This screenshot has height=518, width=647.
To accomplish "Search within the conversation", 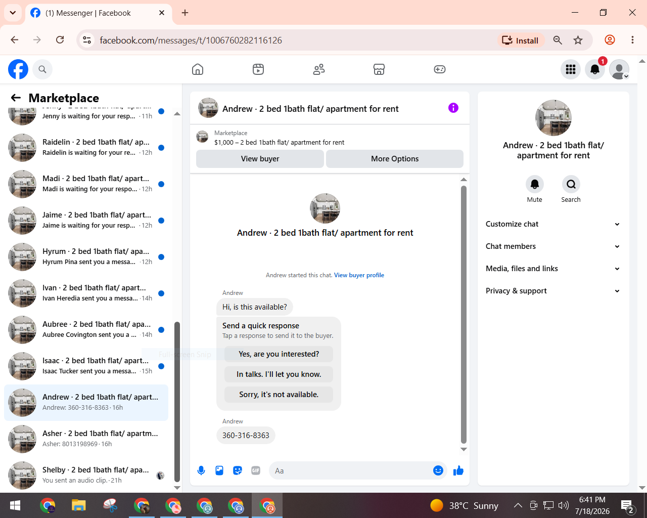I will (x=571, y=184).
